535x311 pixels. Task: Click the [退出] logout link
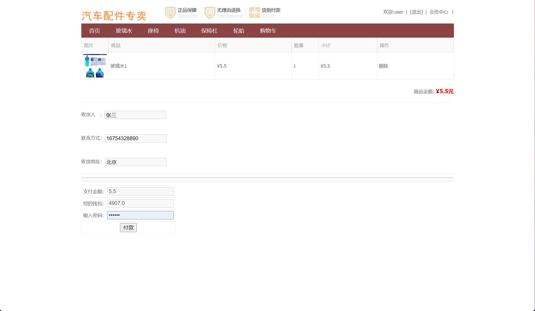[x=416, y=12]
